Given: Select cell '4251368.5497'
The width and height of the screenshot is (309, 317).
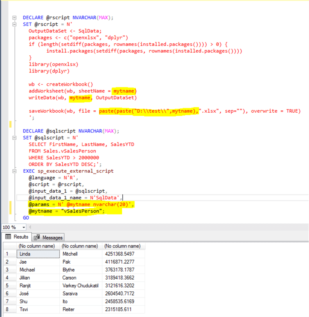Looking at the screenshot, I should coord(123,254).
